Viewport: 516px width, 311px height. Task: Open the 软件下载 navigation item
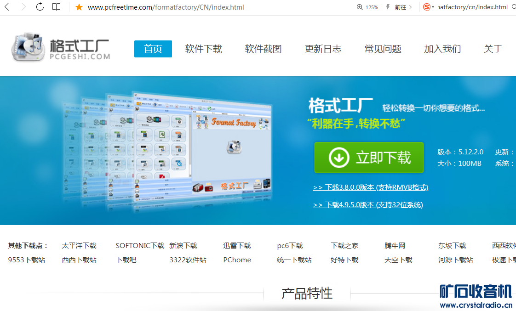(x=203, y=49)
